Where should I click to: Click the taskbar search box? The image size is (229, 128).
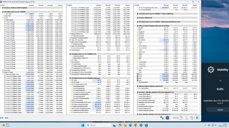click(99, 125)
